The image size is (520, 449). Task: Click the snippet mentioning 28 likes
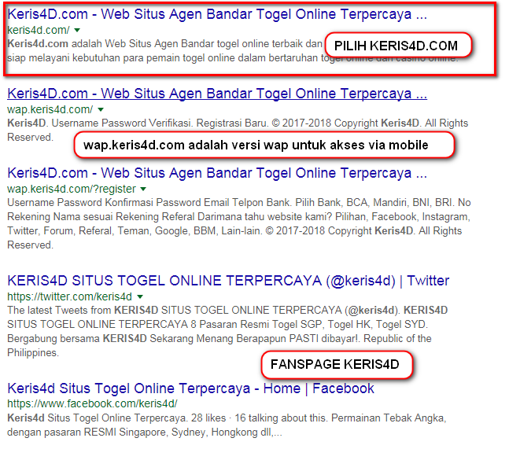pos(227,425)
